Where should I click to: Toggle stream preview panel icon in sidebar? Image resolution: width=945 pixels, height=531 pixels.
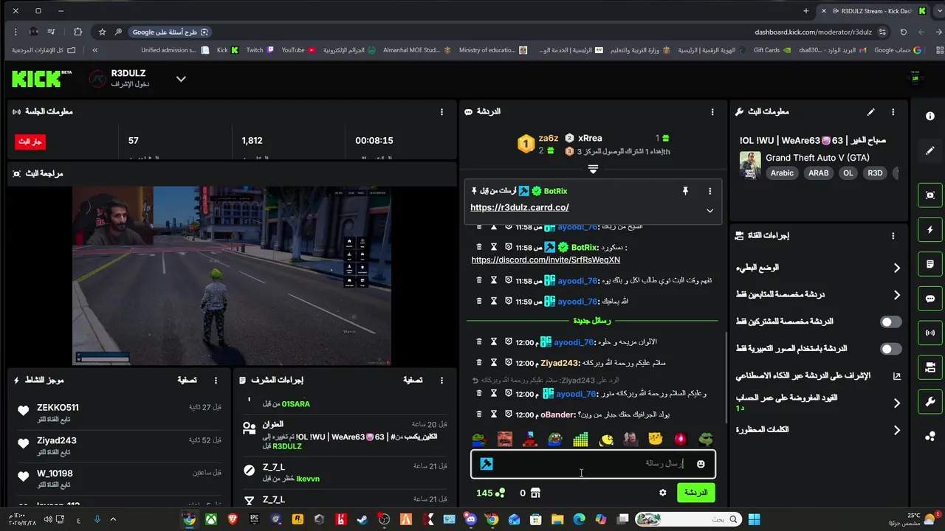tap(930, 195)
